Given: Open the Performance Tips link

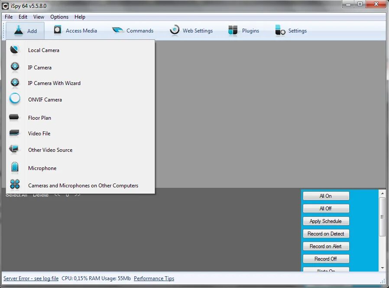Looking at the screenshot, I should [154, 278].
